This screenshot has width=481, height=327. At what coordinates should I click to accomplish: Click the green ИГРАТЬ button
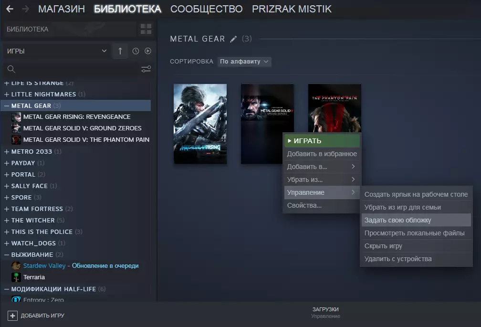(322, 141)
